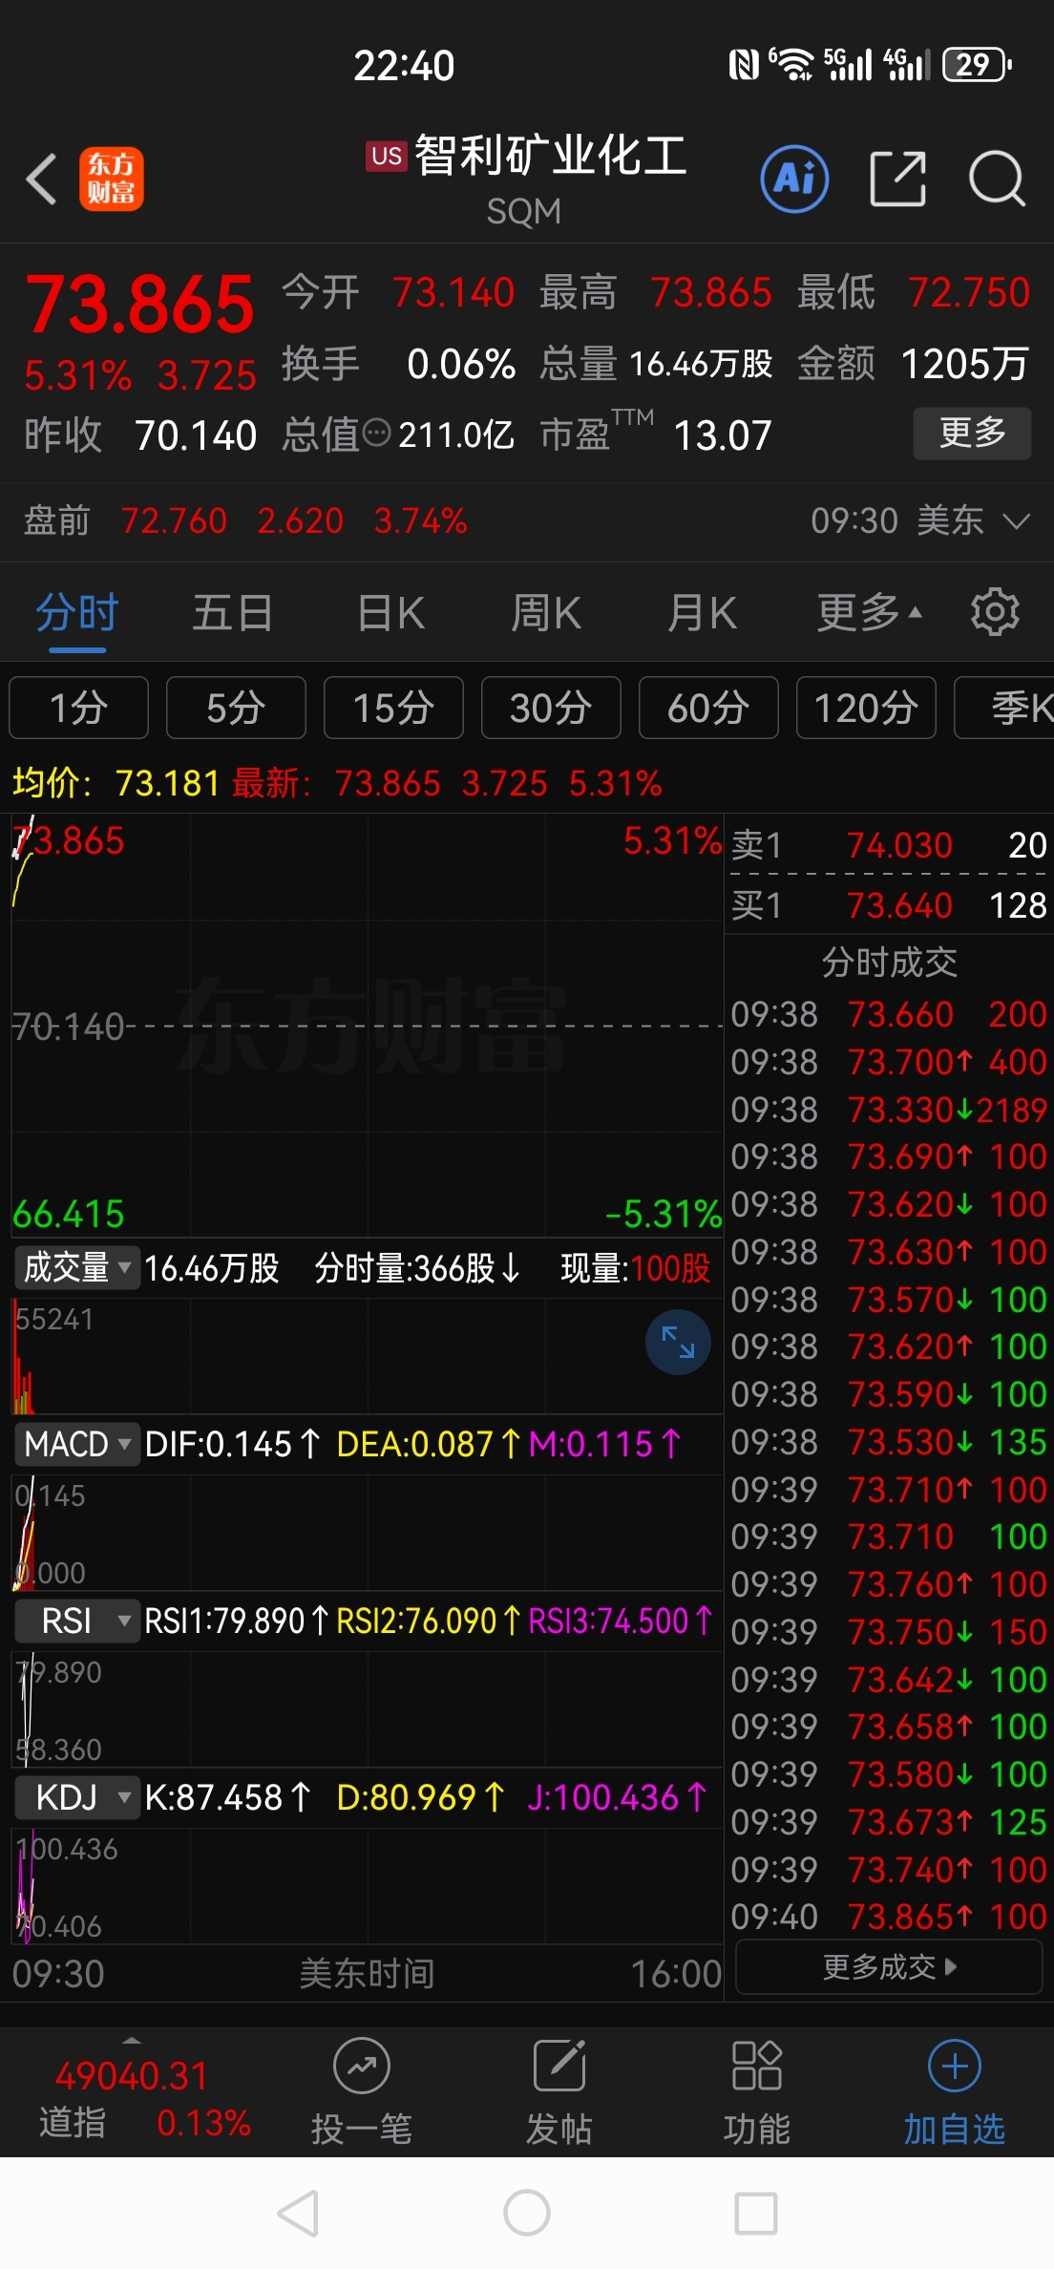Tap the 09:38 73.530 135 trade row
The width and height of the screenshot is (1054, 2269).
[889, 1442]
